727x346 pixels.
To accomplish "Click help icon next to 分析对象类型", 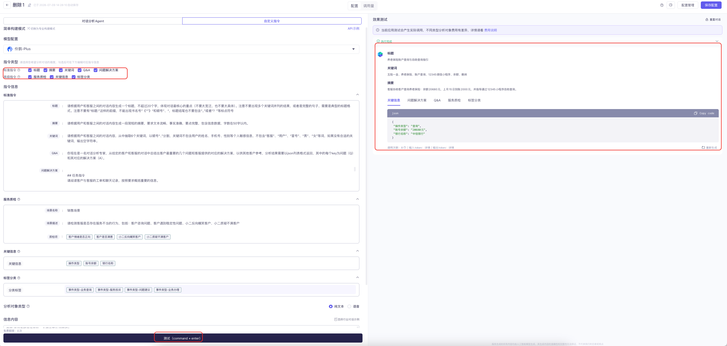I will point(28,306).
